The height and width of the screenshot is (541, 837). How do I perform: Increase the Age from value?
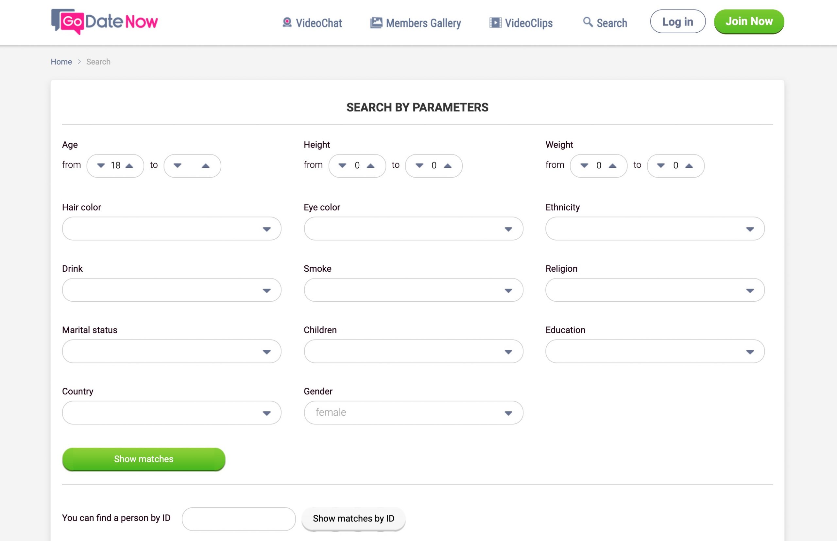pyautogui.click(x=129, y=166)
